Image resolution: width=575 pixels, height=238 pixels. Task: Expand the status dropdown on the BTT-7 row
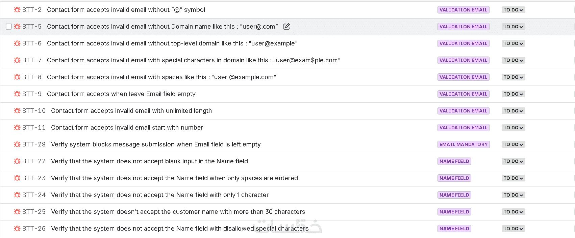[x=513, y=60]
